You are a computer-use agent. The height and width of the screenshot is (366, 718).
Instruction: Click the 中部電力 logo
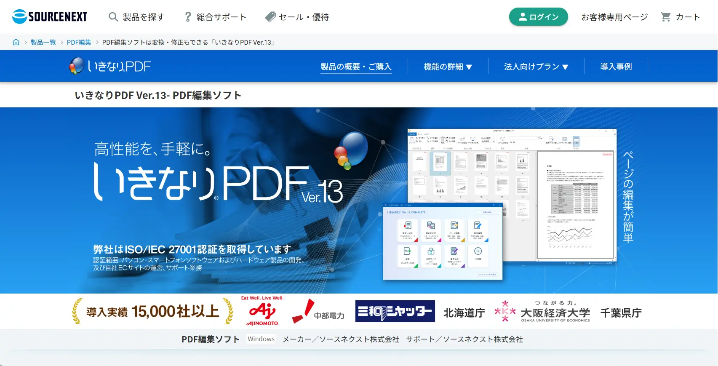point(318,312)
